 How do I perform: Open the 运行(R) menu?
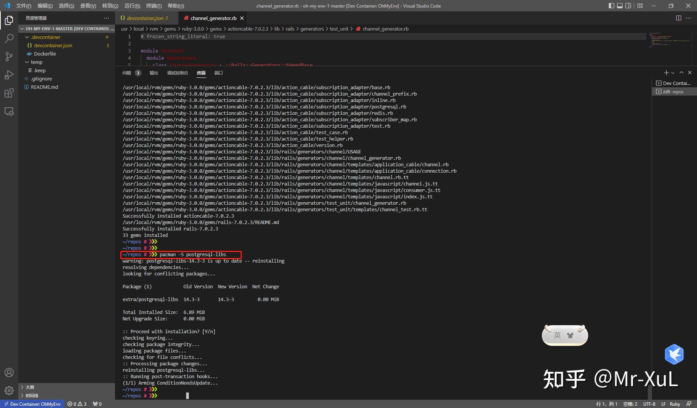tap(132, 6)
